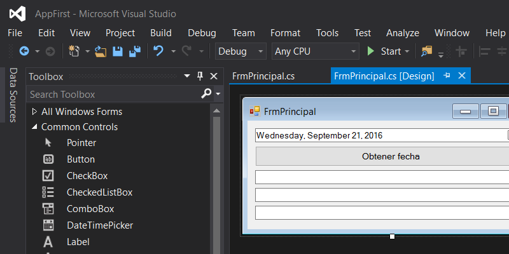This screenshot has width=509, height=254.
Task: Click the Navigate Backward arrow icon
Action: pos(24,51)
